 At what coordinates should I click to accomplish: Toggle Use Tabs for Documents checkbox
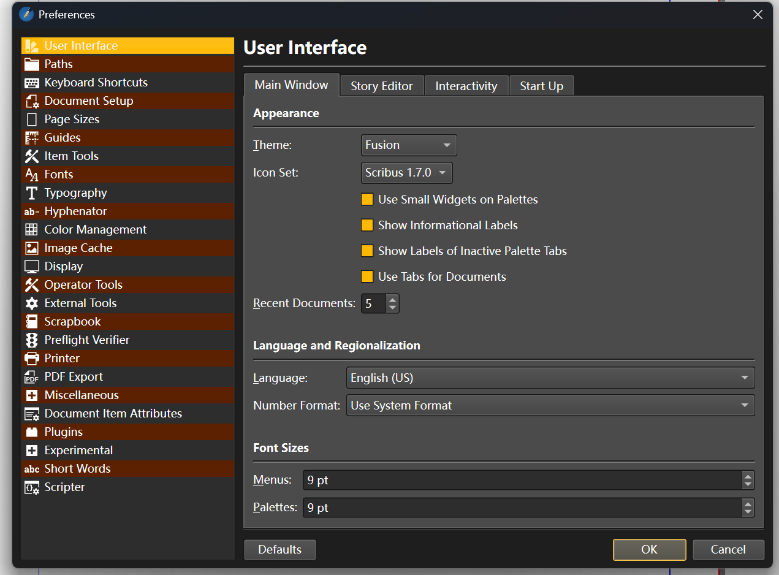tap(367, 277)
